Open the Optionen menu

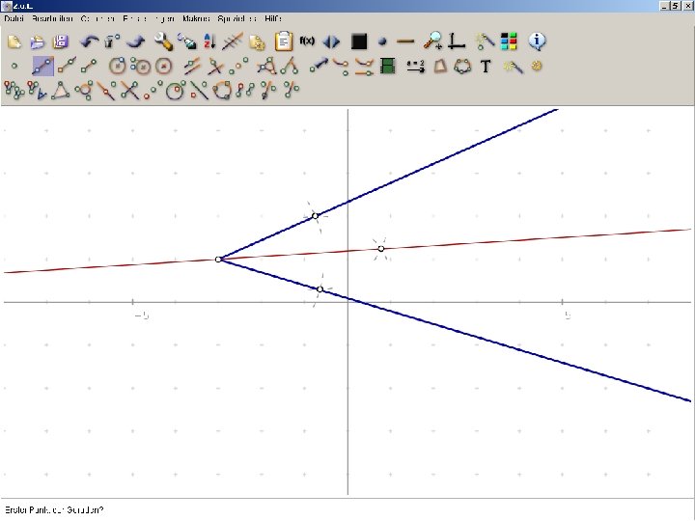coord(97,18)
